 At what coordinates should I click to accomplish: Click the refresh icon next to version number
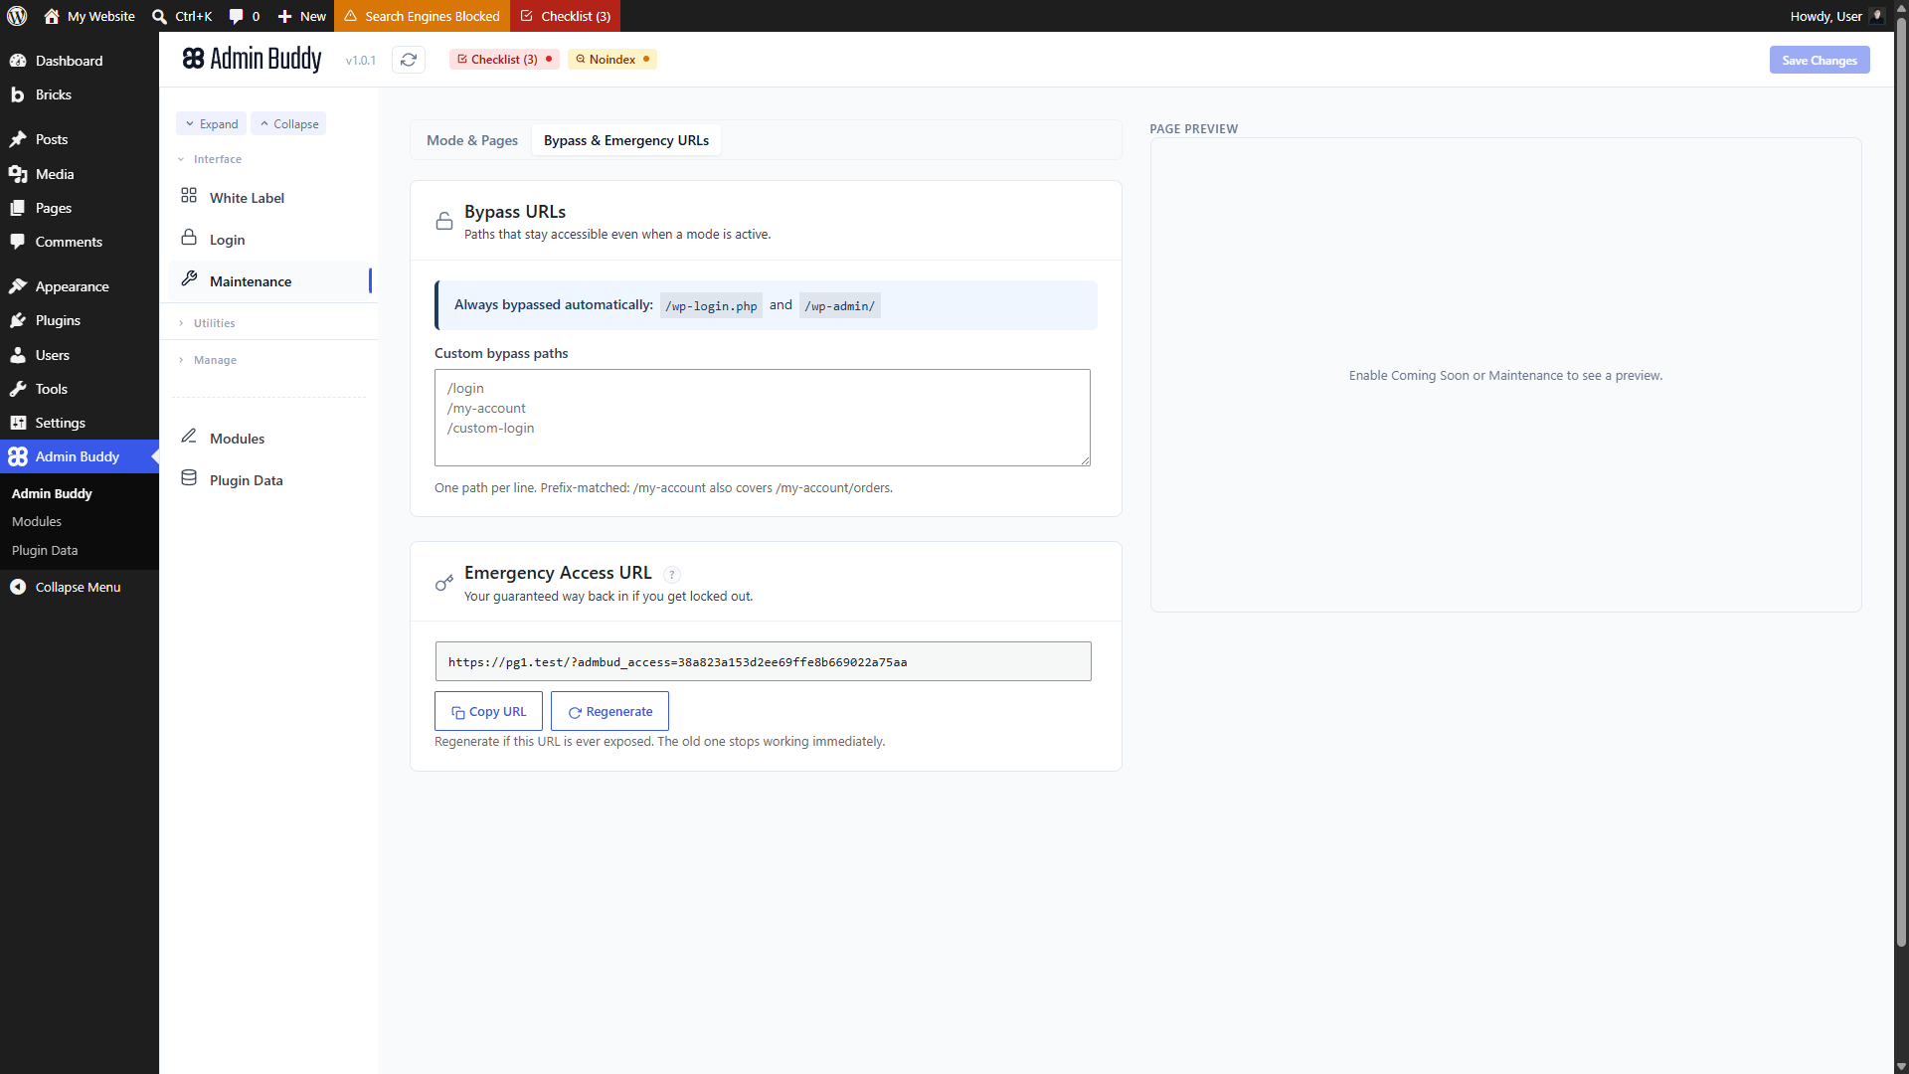pyautogui.click(x=409, y=60)
